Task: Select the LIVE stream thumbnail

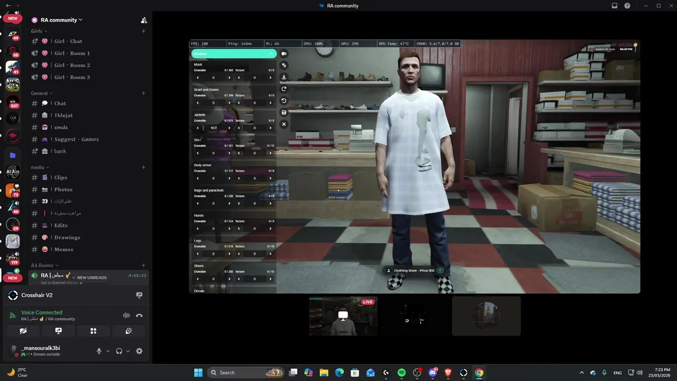Action: [343, 316]
